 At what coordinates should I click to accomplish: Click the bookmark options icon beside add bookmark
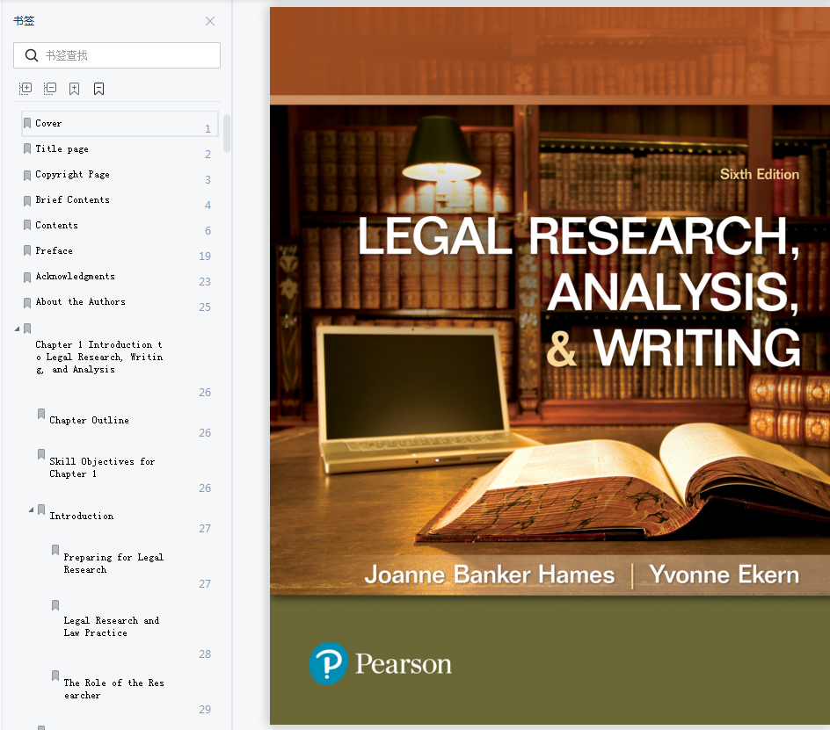[99, 89]
